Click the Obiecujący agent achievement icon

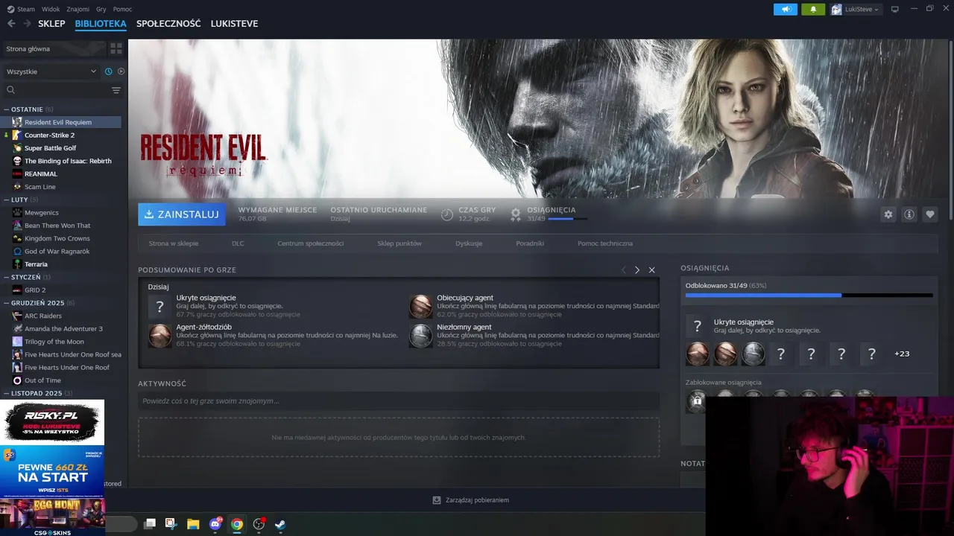pos(421,306)
